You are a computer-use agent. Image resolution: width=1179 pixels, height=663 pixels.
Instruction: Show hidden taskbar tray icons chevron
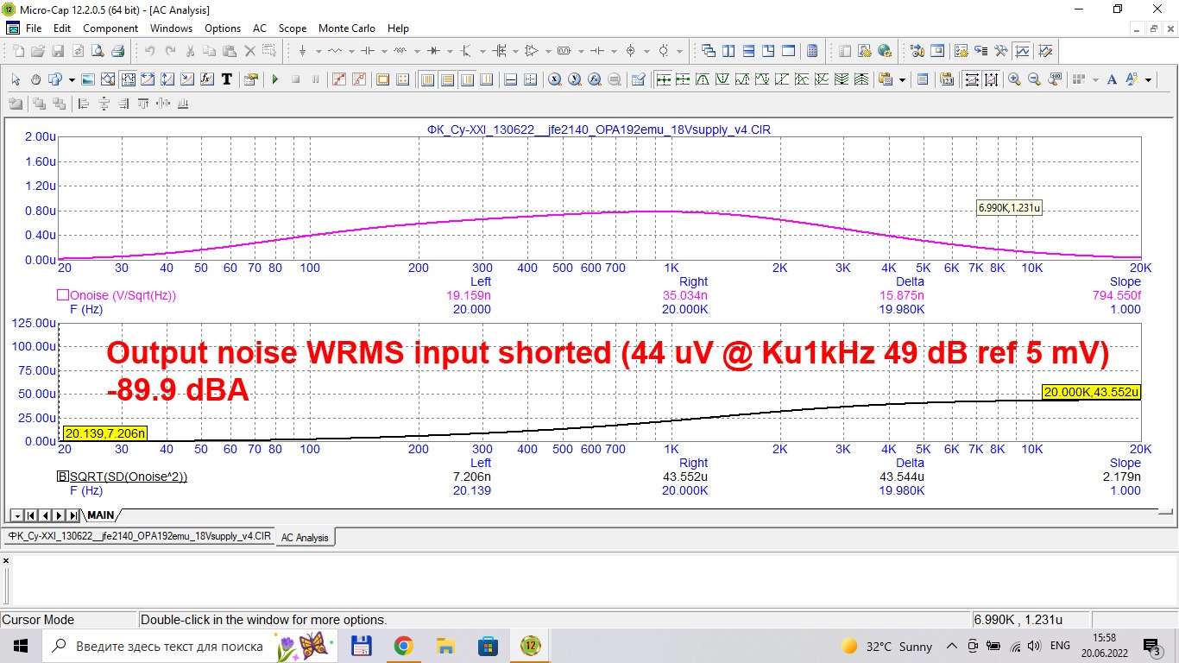coord(952,646)
